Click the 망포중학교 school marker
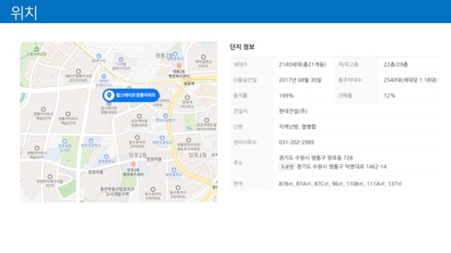This screenshot has height=253, width=451. 173,170
